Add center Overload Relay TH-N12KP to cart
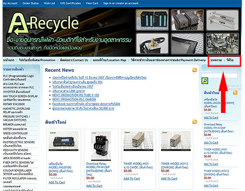245x191 pixels. [94, 186]
